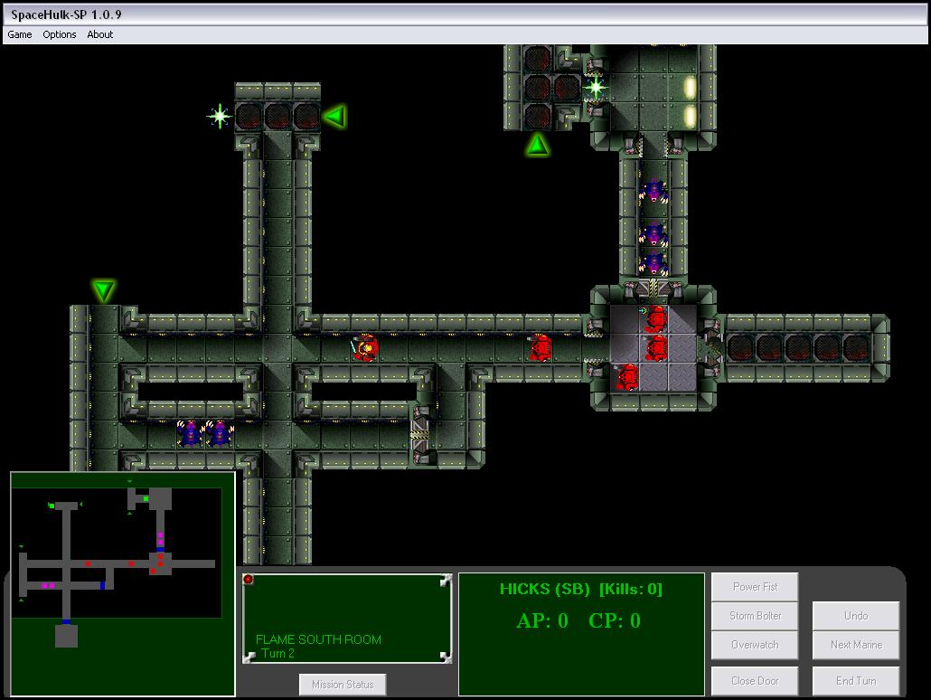Click the HICKS (SB) marine name
The width and height of the screenshot is (931, 700).
click(544, 589)
